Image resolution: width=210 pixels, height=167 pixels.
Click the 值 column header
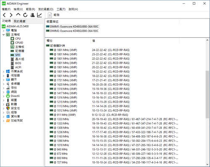pyautogui.click(x=94, y=41)
